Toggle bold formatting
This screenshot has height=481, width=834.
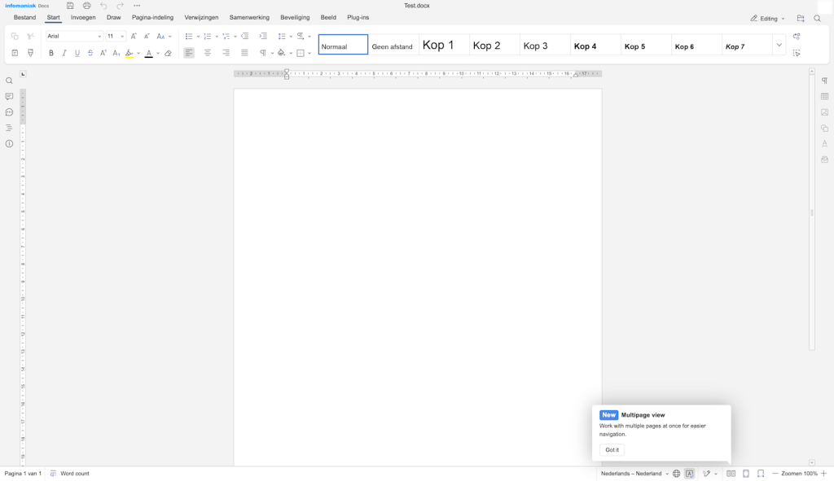tap(51, 53)
